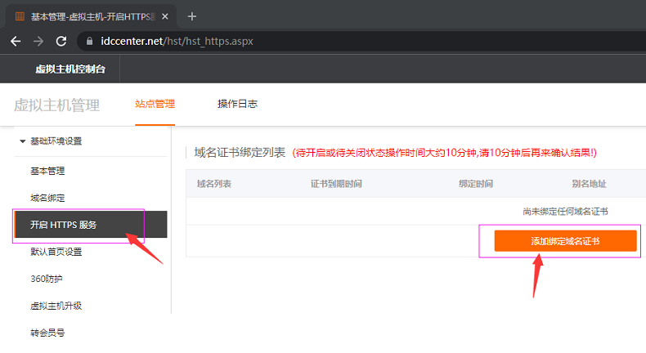Go to 虚拟主机升级 in sidebar
Viewport: 646px width, 353px height.
tap(56, 306)
